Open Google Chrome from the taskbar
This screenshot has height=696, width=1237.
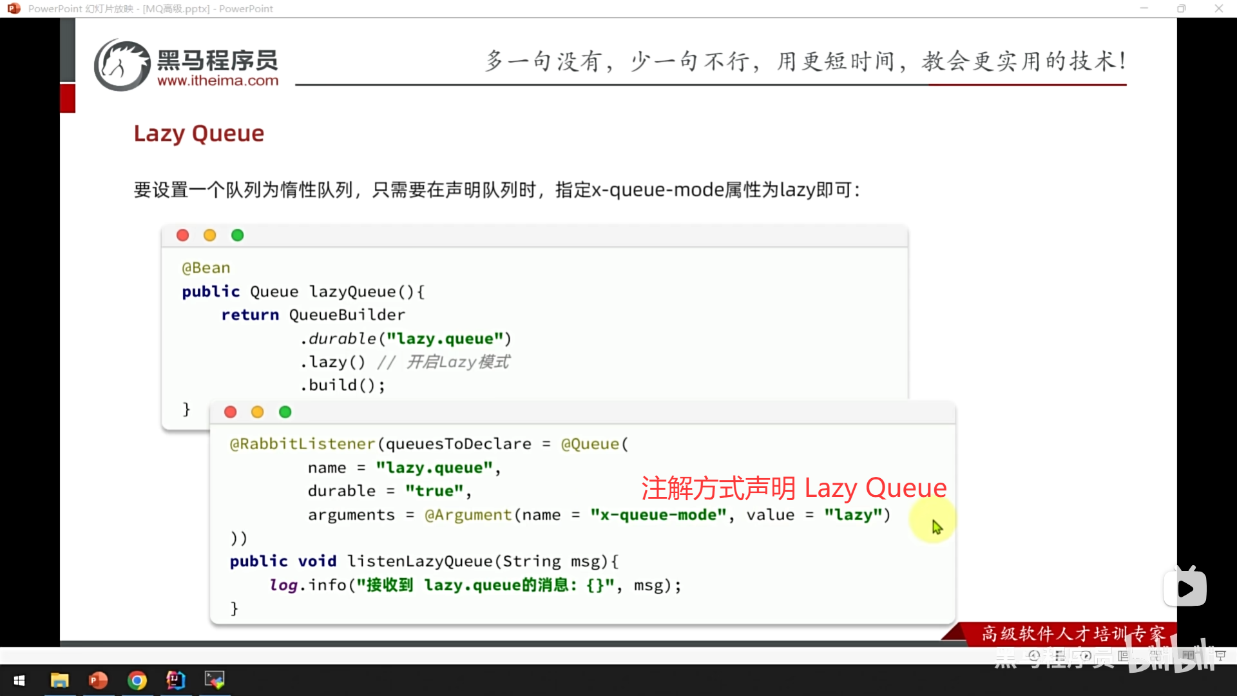click(x=137, y=681)
